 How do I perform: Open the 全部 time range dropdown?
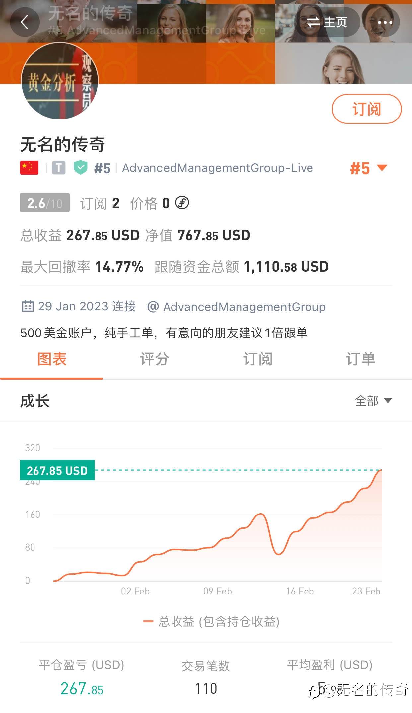(x=373, y=401)
